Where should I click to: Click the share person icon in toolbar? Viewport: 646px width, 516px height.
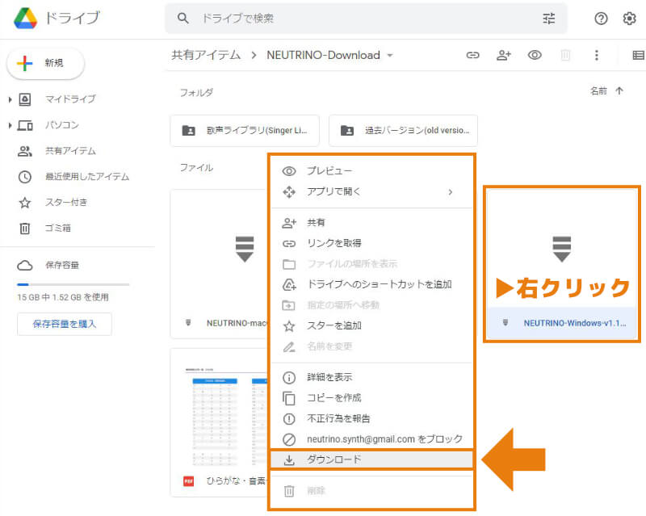click(x=503, y=55)
